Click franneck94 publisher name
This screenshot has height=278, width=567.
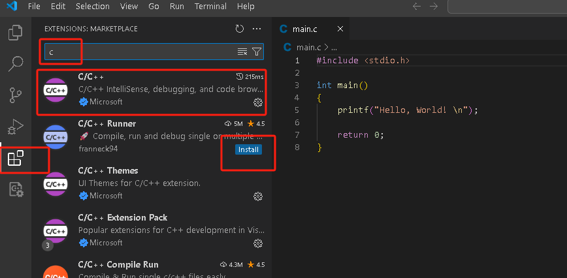coord(98,149)
